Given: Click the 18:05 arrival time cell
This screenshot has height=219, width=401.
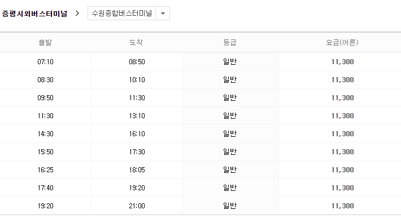Looking at the screenshot, I should pos(137,170).
